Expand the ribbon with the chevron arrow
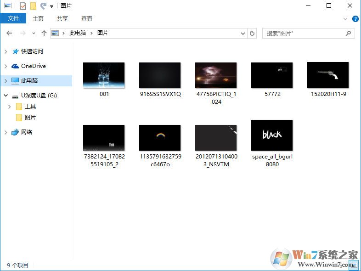 click(346, 19)
